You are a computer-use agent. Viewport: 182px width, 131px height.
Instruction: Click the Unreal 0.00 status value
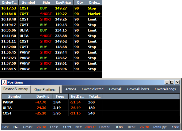[119, 127]
